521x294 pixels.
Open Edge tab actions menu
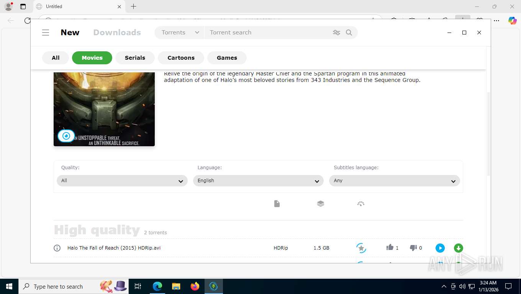(x=23, y=7)
